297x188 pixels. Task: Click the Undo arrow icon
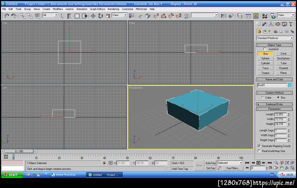tap(6, 16)
